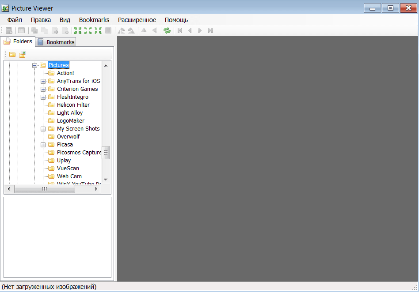This screenshot has width=419, height=292.
Task: Click the four green squares icon
Action: coord(78,31)
